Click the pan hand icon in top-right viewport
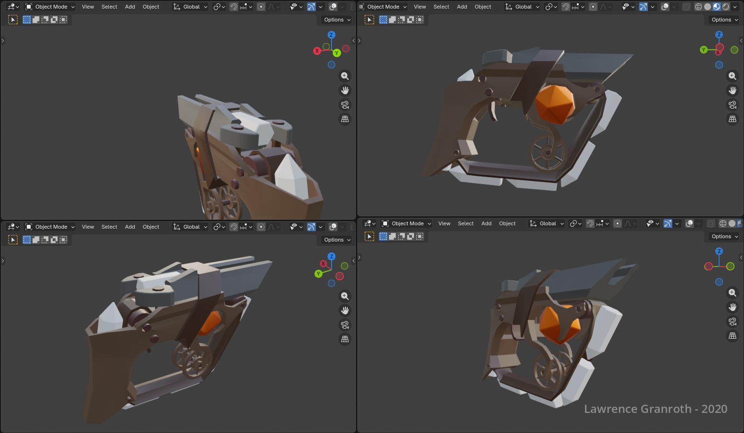 (x=732, y=90)
